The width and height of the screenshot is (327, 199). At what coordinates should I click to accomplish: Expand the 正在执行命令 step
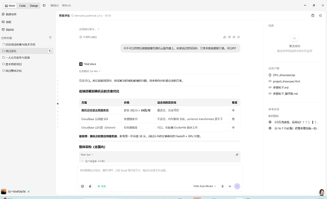coord(89,29)
